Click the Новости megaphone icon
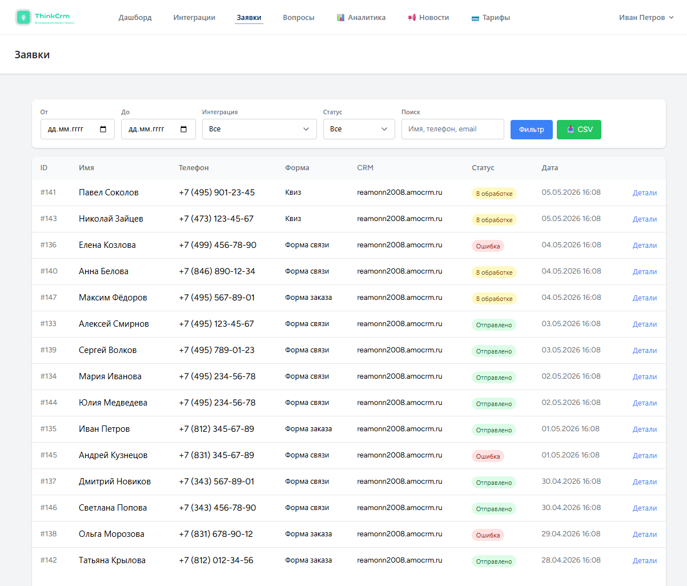The height and width of the screenshot is (586, 687). point(412,18)
